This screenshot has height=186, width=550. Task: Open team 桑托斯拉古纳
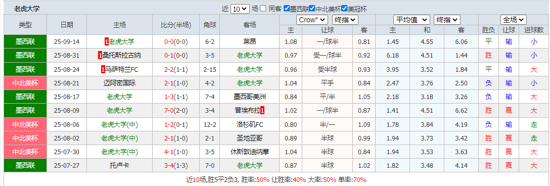pos(121,56)
